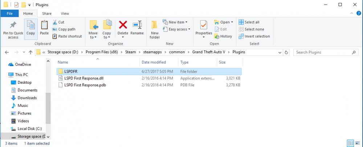This screenshot has width=363, height=147.
Task: Click the Paste clipboard icon
Action: click(x=44, y=25)
